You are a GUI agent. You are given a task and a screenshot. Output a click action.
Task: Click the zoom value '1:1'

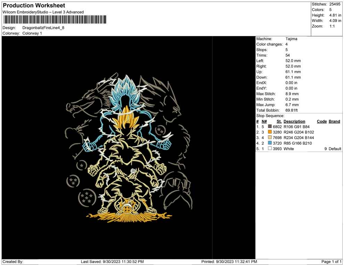pyautogui.click(x=332, y=26)
